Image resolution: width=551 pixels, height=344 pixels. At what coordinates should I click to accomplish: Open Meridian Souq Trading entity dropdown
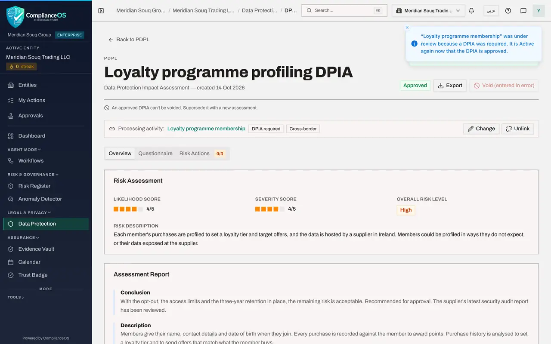[428, 11]
